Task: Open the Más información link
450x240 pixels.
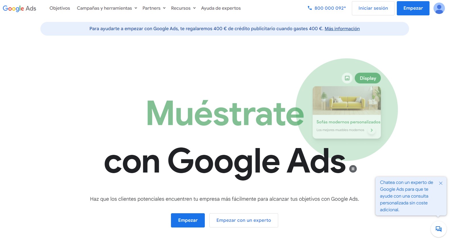Action: pos(342,29)
